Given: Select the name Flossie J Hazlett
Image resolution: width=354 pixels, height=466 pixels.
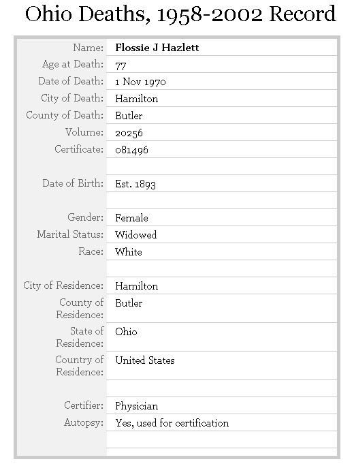Looking at the screenshot, I should (157, 48).
